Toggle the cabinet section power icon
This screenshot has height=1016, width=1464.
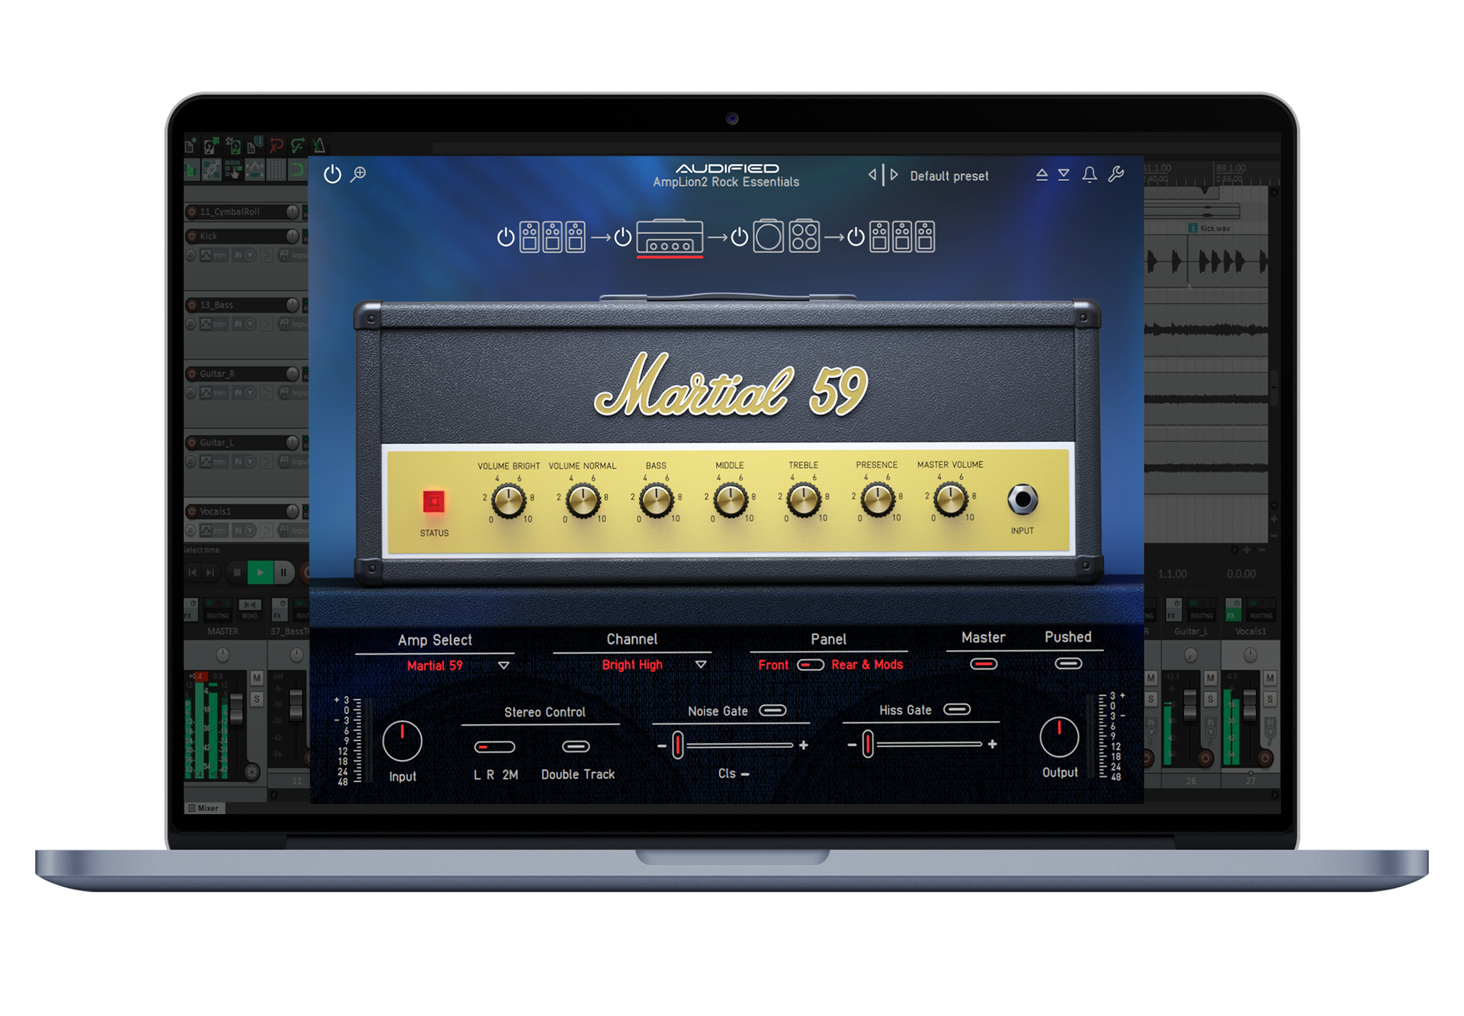coord(740,237)
